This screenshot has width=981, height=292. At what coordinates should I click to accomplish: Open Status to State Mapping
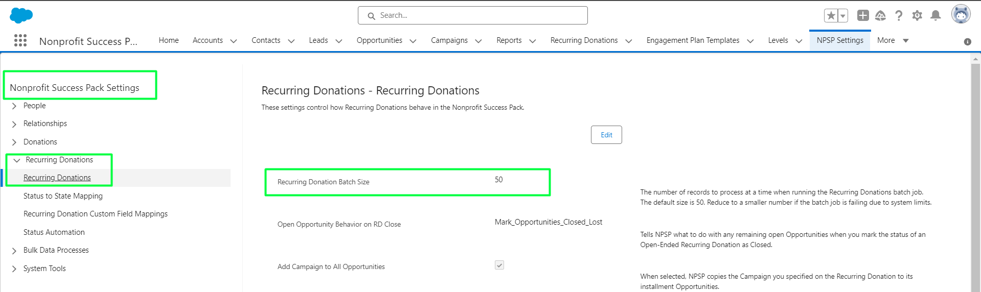click(x=63, y=196)
